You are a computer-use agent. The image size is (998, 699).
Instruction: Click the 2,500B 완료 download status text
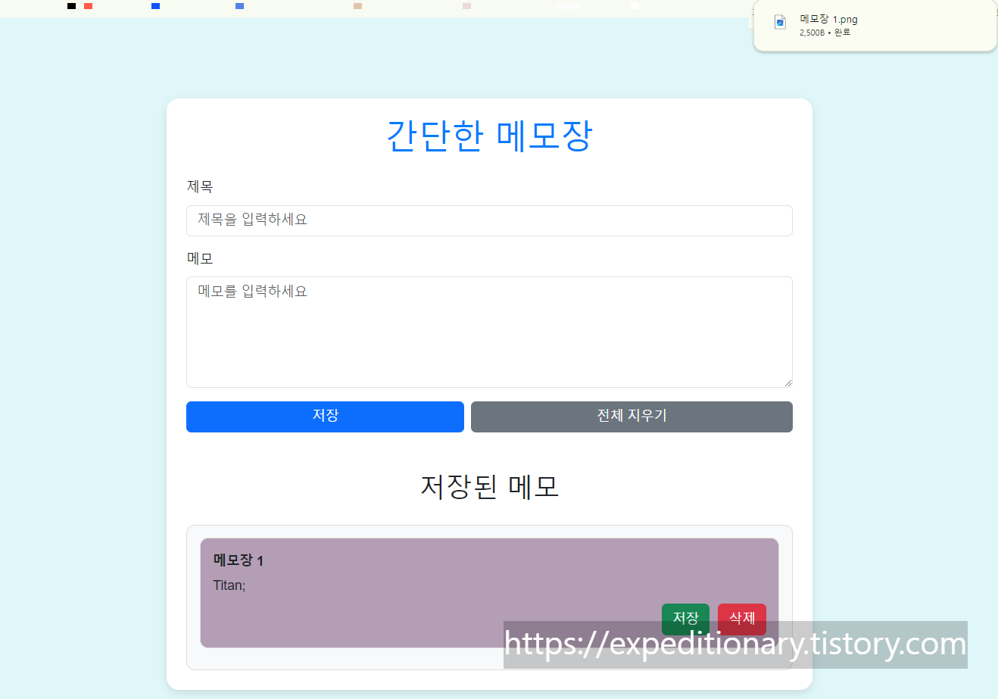825,33
